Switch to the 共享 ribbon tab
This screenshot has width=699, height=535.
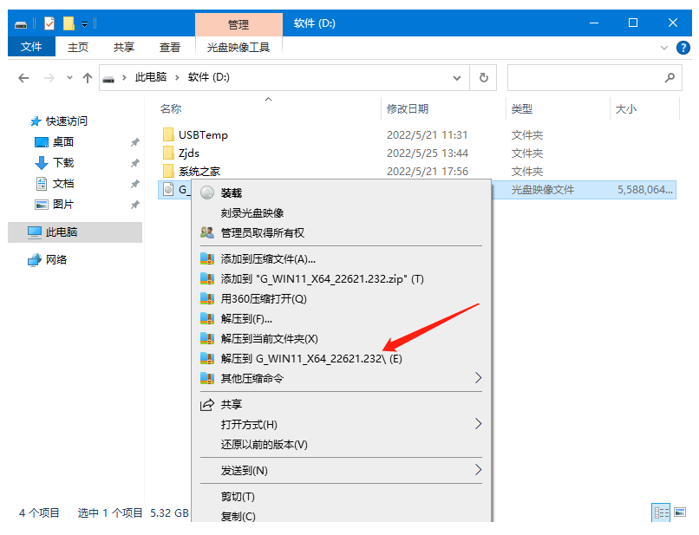(x=123, y=47)
